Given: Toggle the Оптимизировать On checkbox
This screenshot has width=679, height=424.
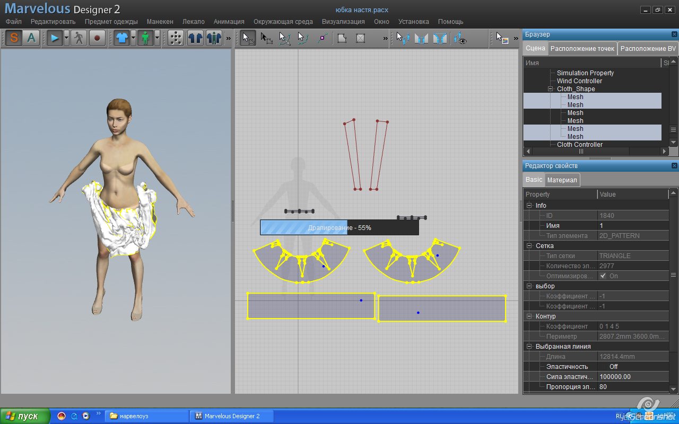Looking at the screenshot, I should (x=603, y=276).
